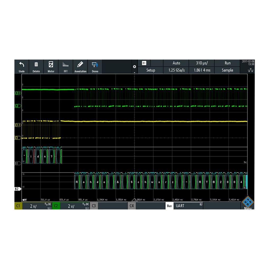The width and height of the screenshot is (269, 269).
Task: Click the 931.4 µs time axis label
Action: (x=83, y=200)
